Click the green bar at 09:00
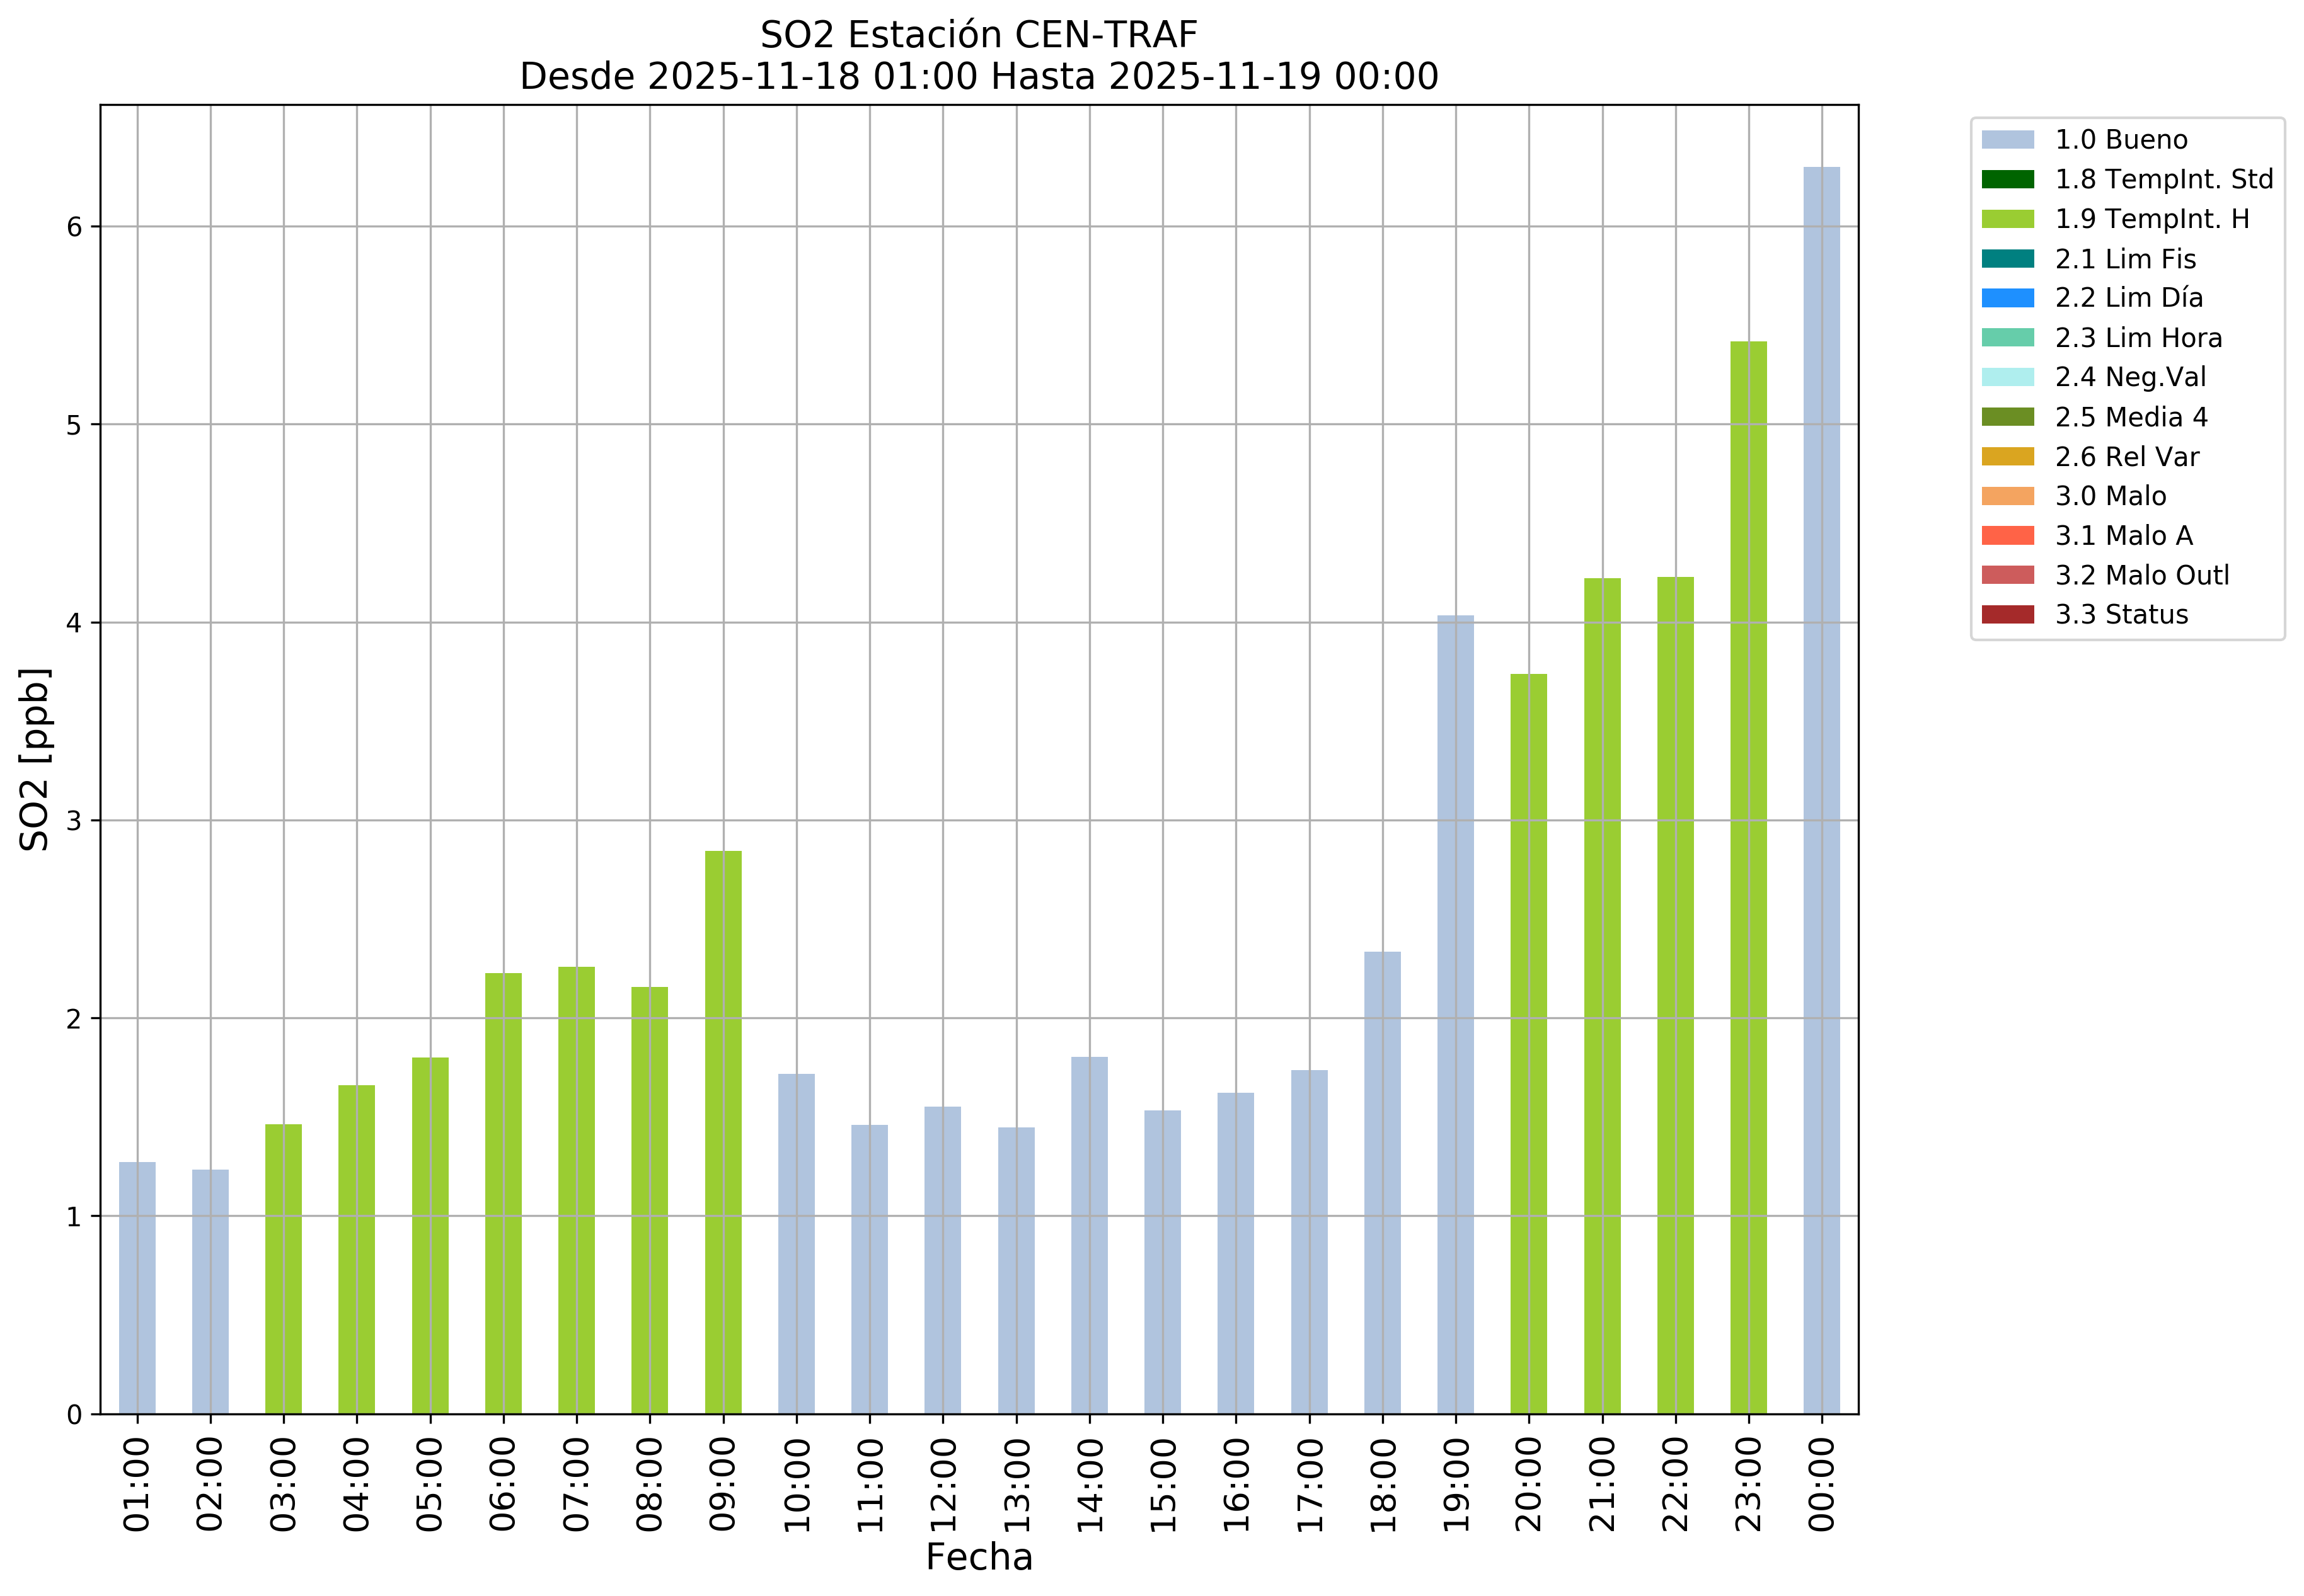Screen dimensions: 2304x1596 coord(722,1132)
